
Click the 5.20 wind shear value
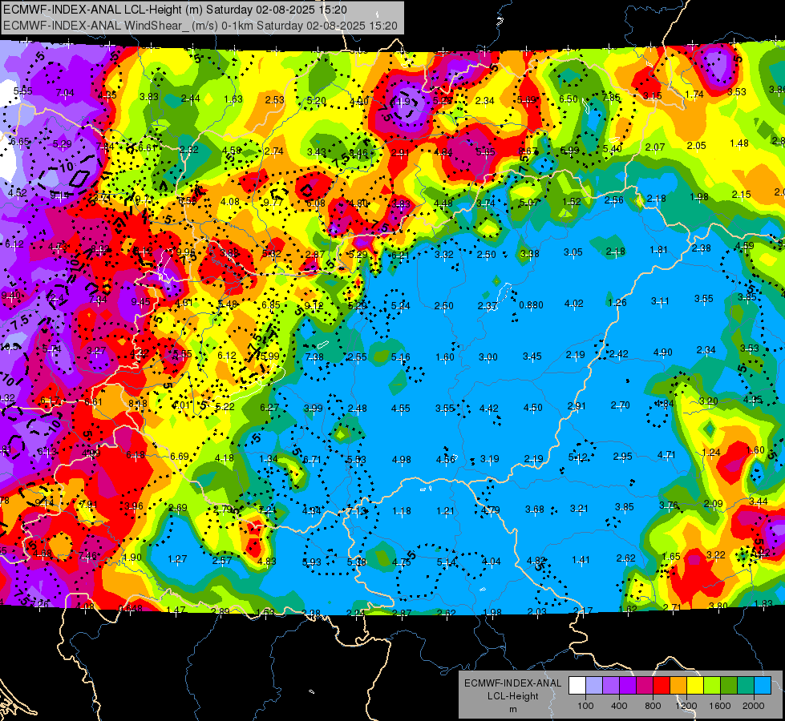[x=317, y=101]
